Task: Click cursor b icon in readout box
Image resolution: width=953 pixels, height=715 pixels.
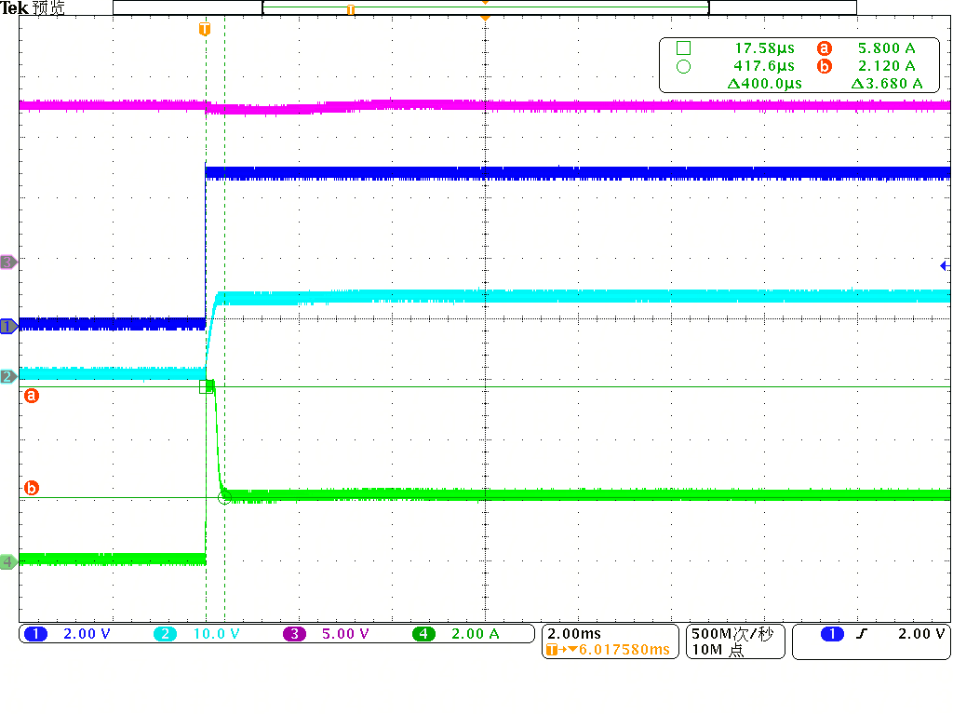Action: pyautogui.click(x=825, y=66)
